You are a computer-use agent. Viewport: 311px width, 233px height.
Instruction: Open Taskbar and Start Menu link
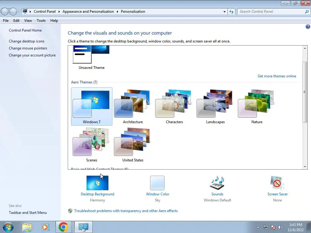[x=28, y=213]
